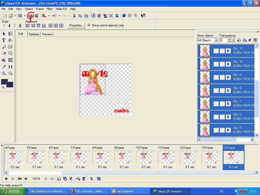Select the rectangle Selection tool

click(10, 34)
